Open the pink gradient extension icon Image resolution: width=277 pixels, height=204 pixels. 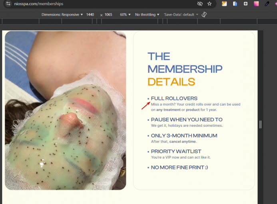(x=256, y=4)
